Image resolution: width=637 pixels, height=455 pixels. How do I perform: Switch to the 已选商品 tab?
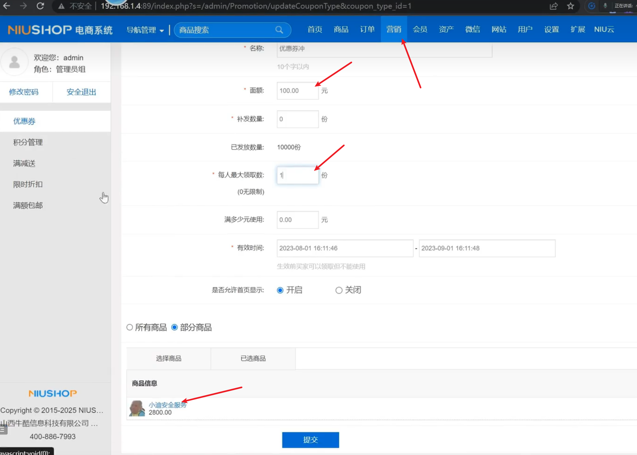click(253, 359)
